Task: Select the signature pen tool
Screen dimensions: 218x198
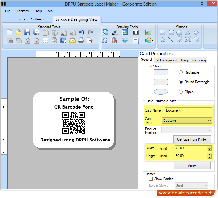Action: (x=115, y=32)
